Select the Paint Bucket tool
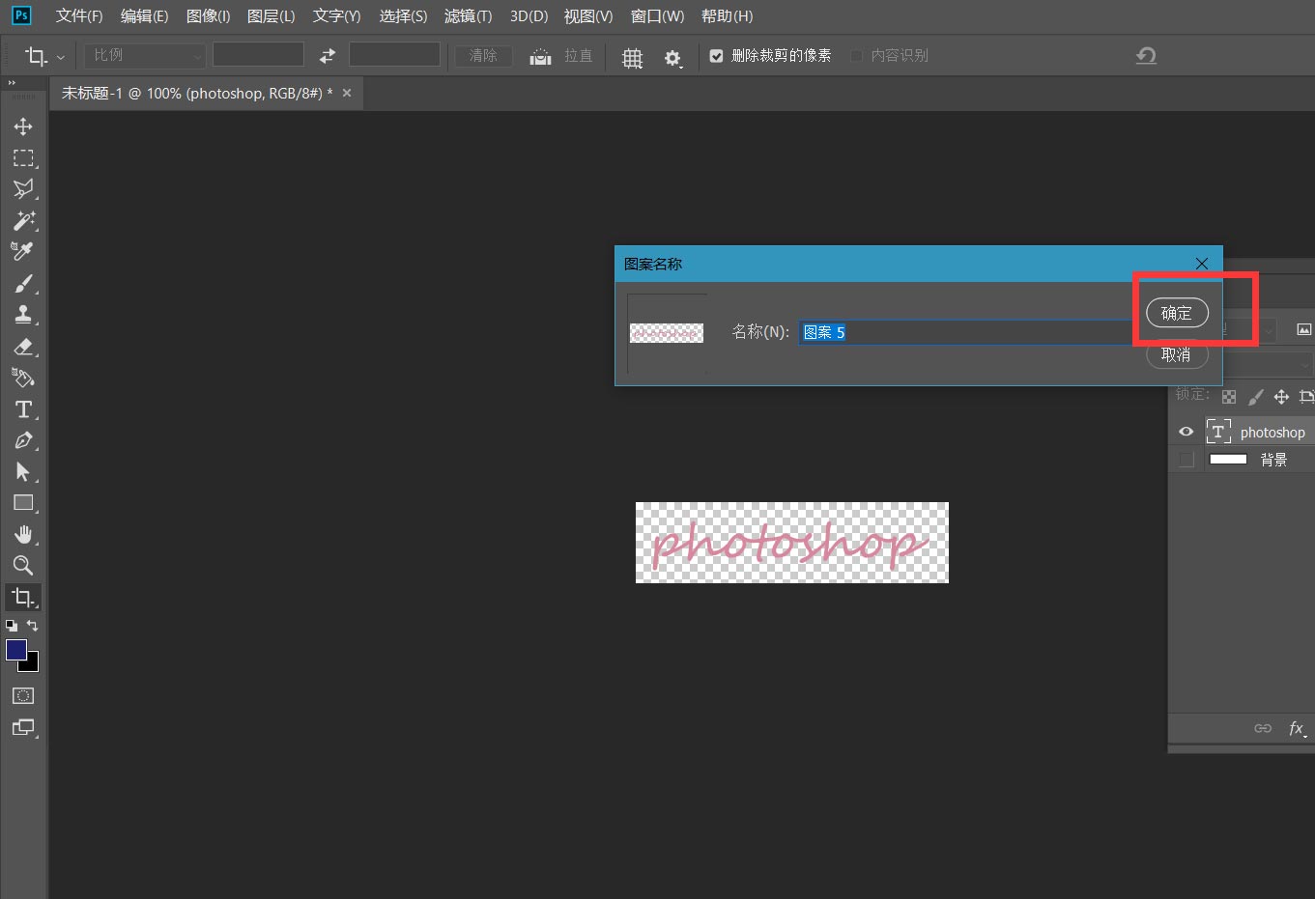The height and width of the screenshot is (899, 1315). [23, 378]
